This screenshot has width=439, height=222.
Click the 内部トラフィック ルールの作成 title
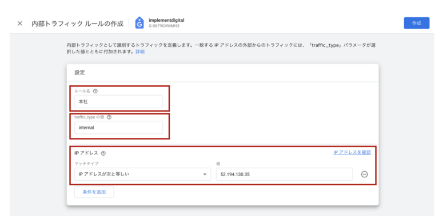coord(77,23)
